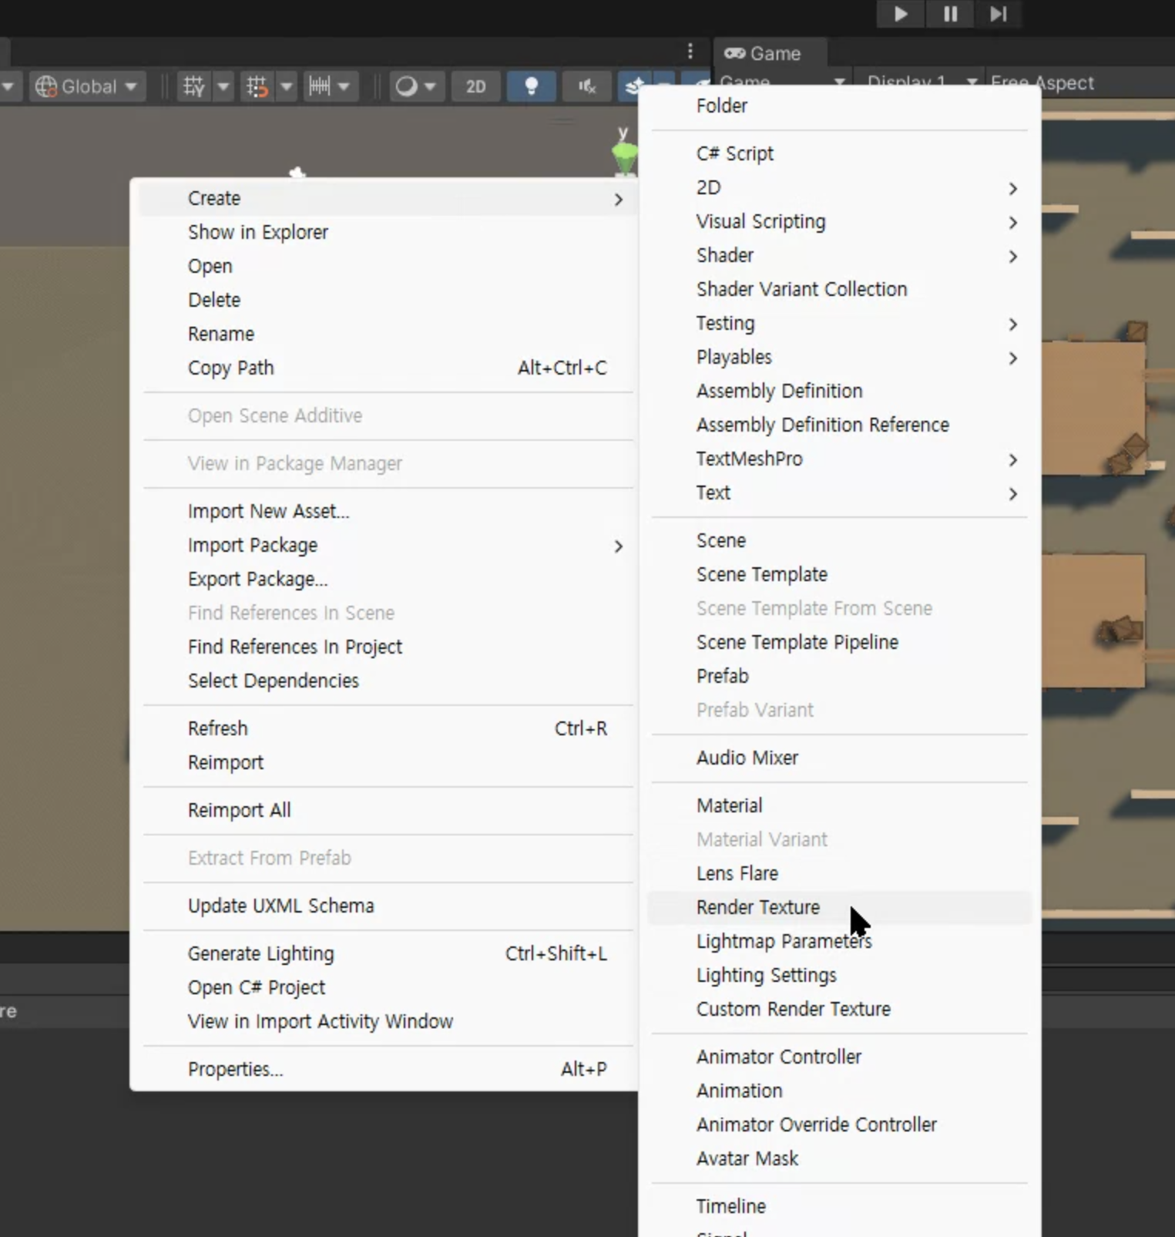
Task: Advance one frame with the Step button
Action: pos(998,14)
